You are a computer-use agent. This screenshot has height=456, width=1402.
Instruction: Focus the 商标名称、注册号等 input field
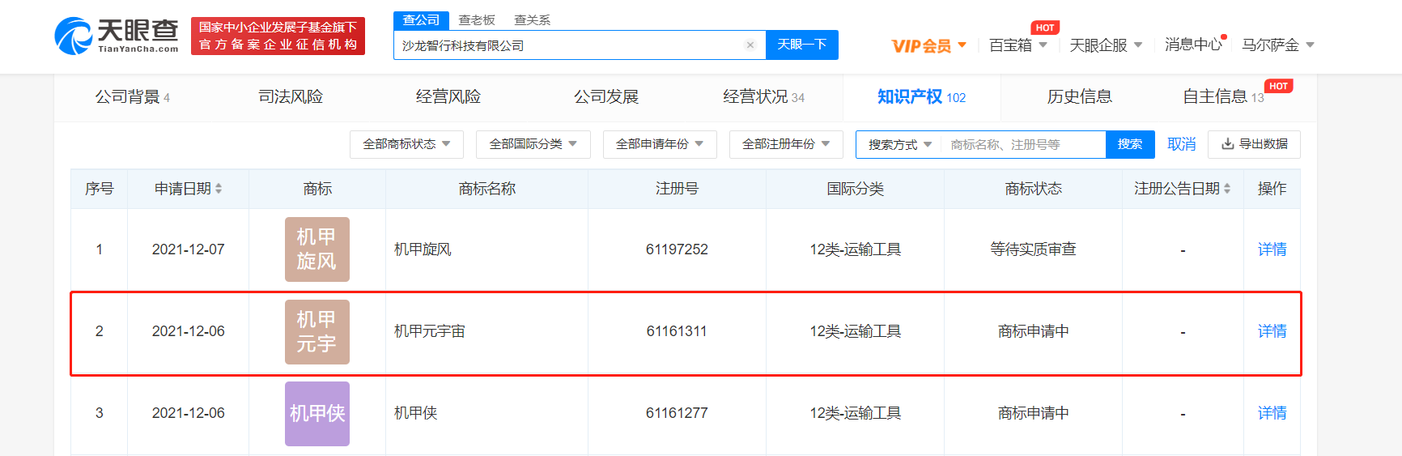[x=1023, y=144]
